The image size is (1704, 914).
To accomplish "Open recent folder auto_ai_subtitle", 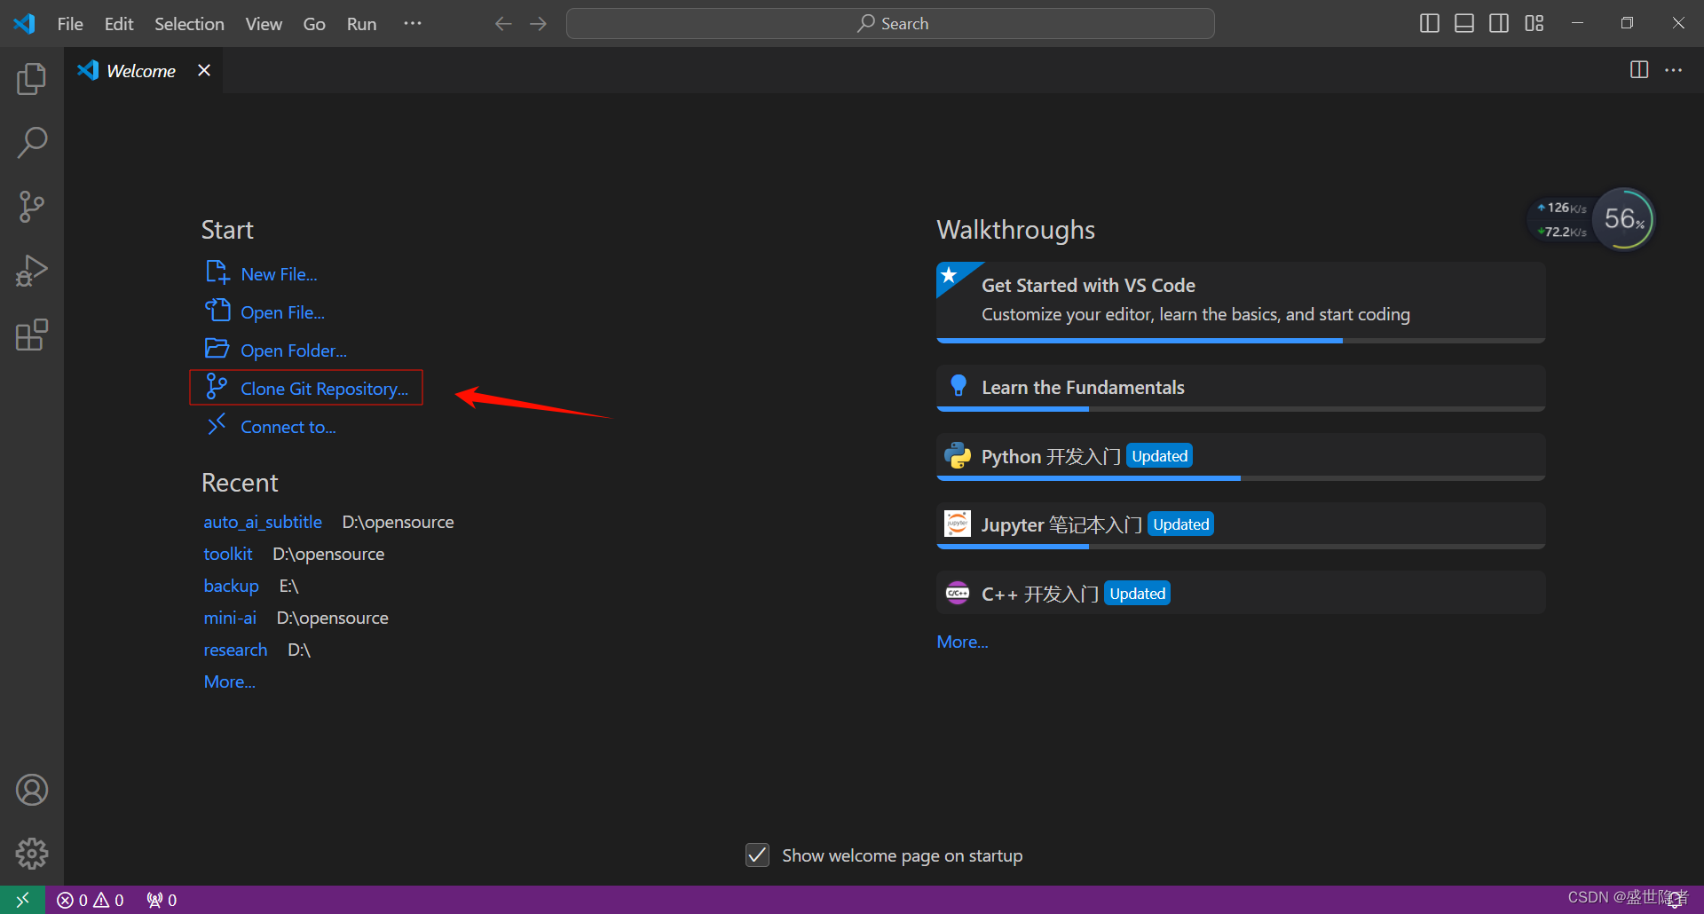I will [x=263, y=522].
